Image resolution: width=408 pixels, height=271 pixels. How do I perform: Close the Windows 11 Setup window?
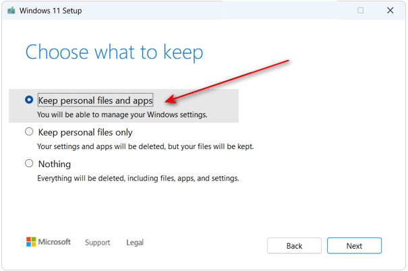pos(390,10)
